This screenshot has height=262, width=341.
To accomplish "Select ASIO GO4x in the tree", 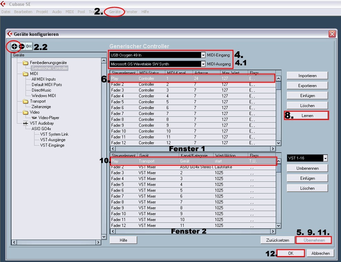I will point(41,129).
